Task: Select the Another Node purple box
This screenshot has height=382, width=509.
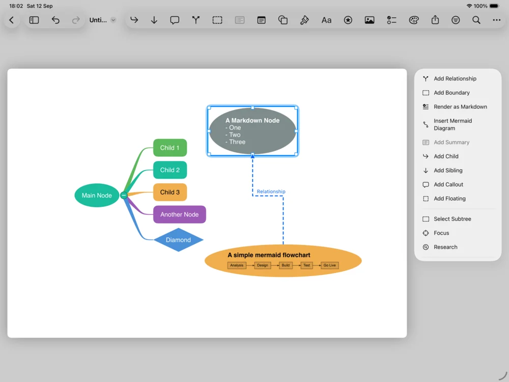Action: [180, 214]
